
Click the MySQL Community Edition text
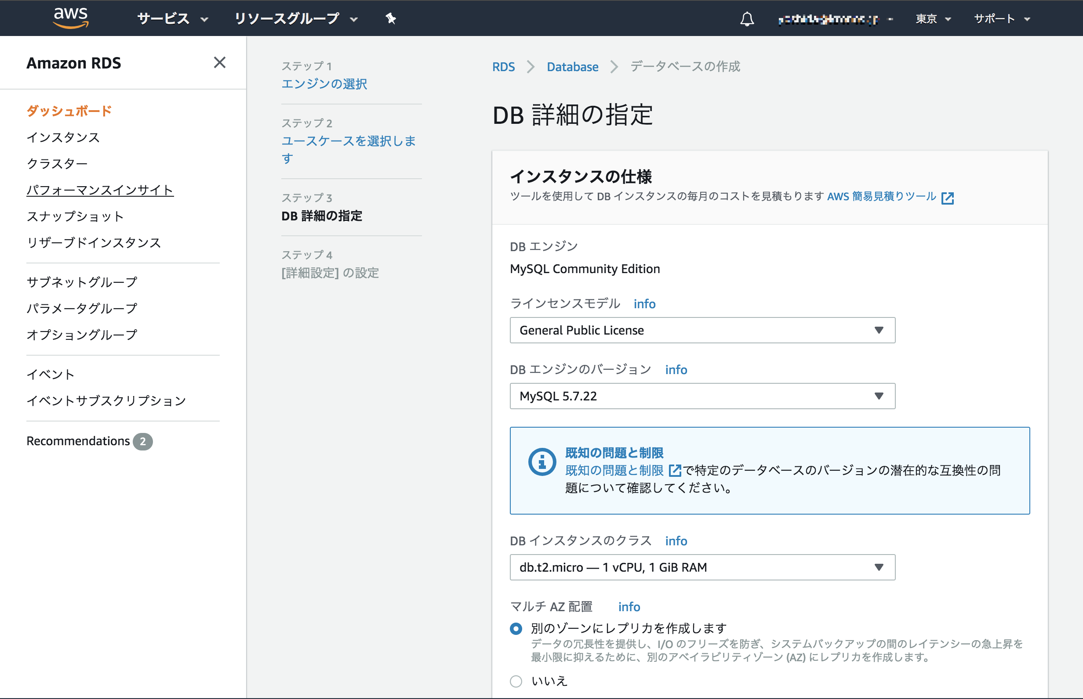(x=585, y=269)
